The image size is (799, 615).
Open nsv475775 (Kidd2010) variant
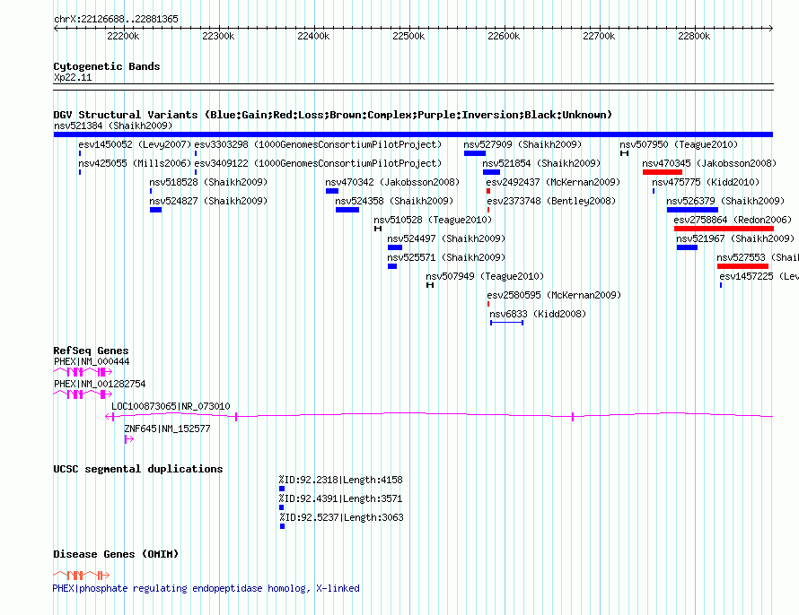coord(706,182)
